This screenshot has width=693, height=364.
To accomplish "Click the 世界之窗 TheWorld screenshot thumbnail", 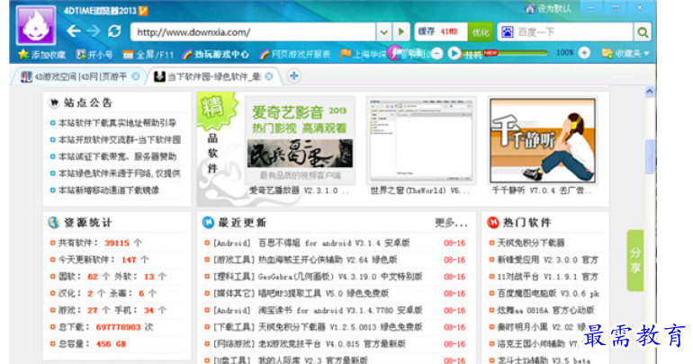I will point(421,140).
